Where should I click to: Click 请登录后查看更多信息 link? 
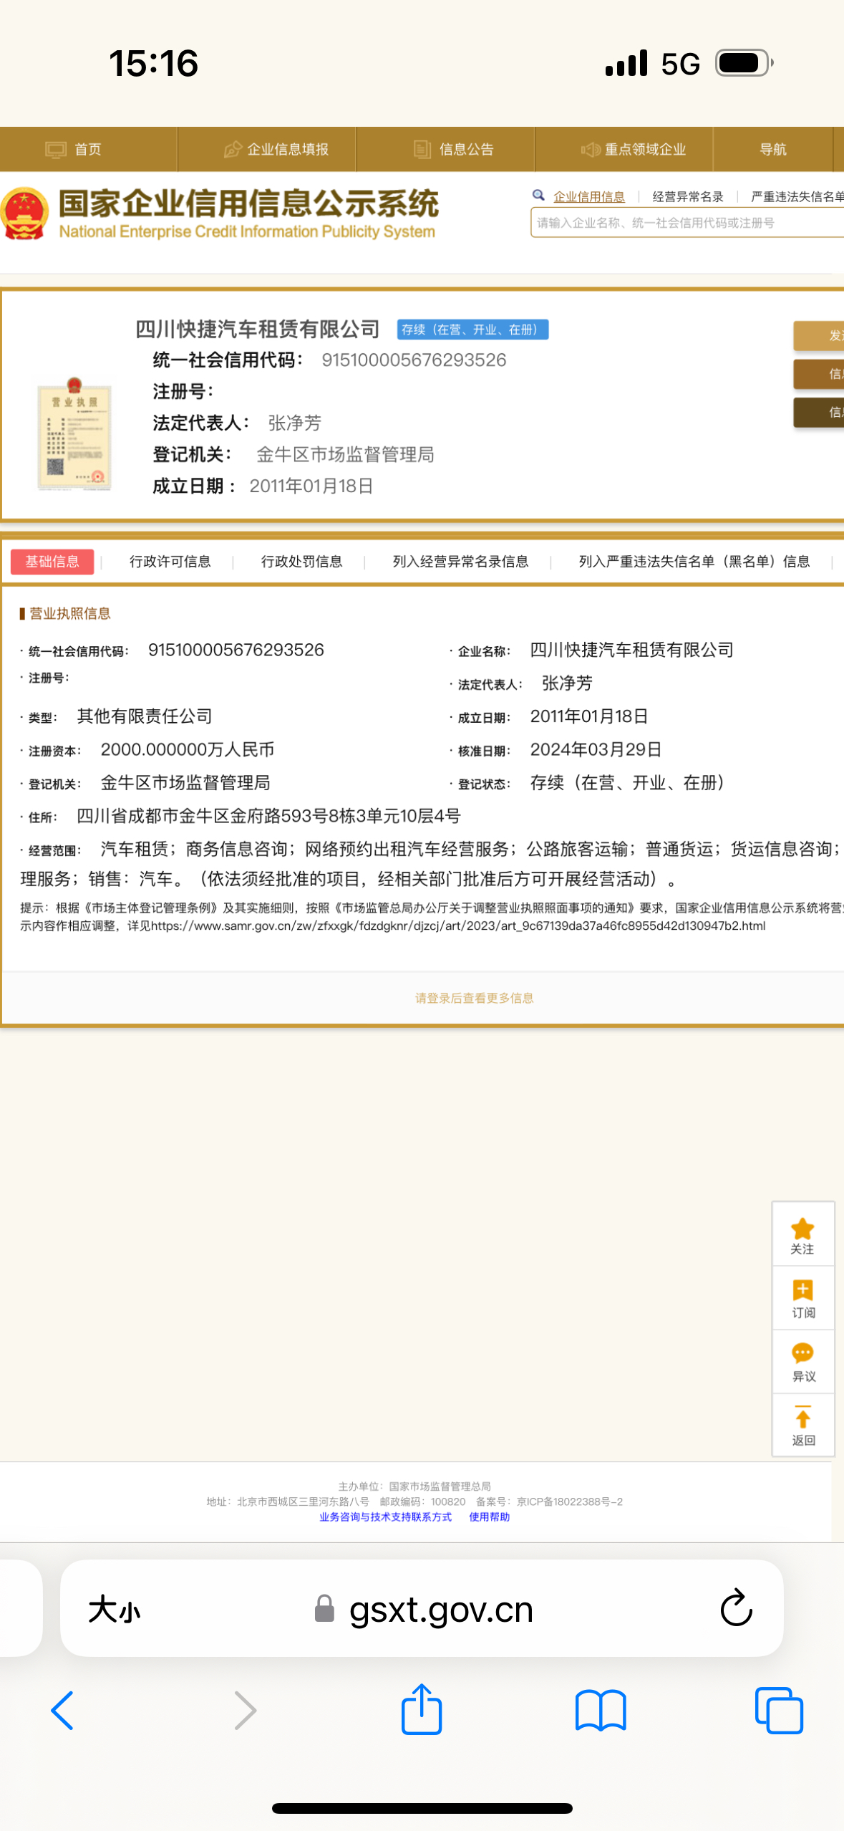click(475, 998)
